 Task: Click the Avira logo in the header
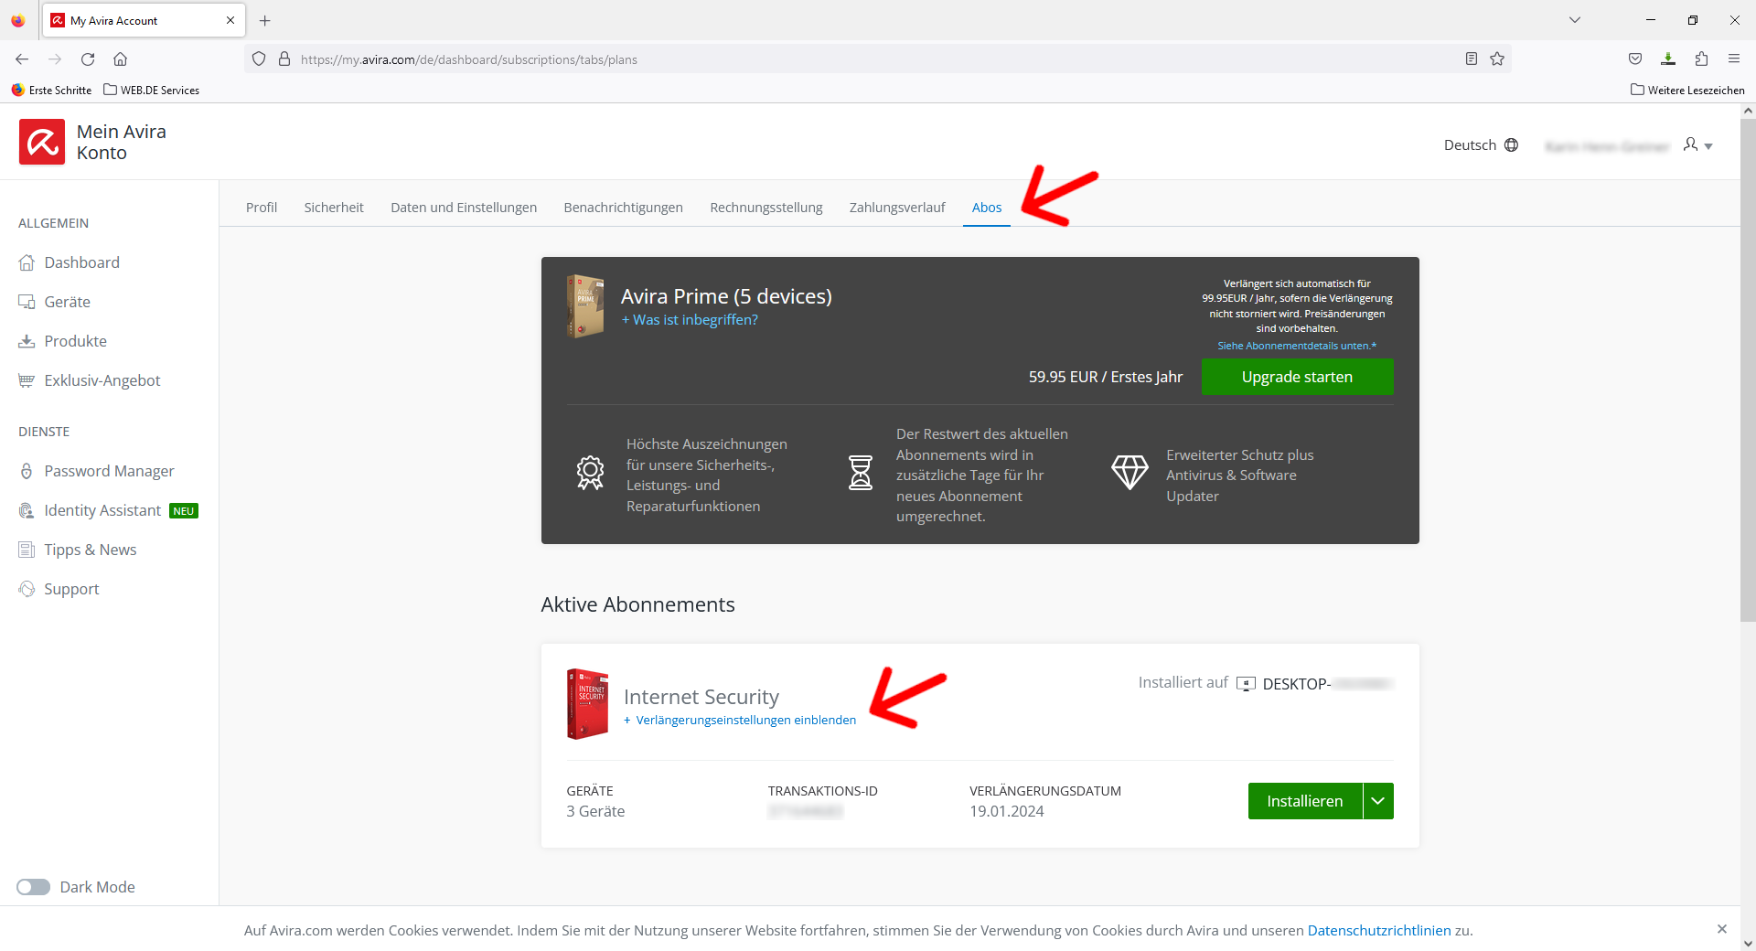pos(42,142)
